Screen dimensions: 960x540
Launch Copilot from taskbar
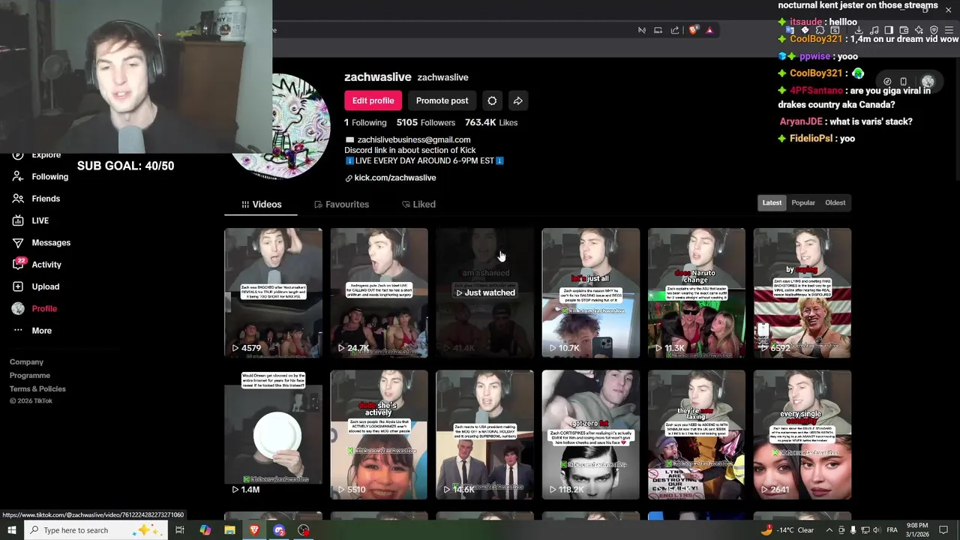click(205, 530)
